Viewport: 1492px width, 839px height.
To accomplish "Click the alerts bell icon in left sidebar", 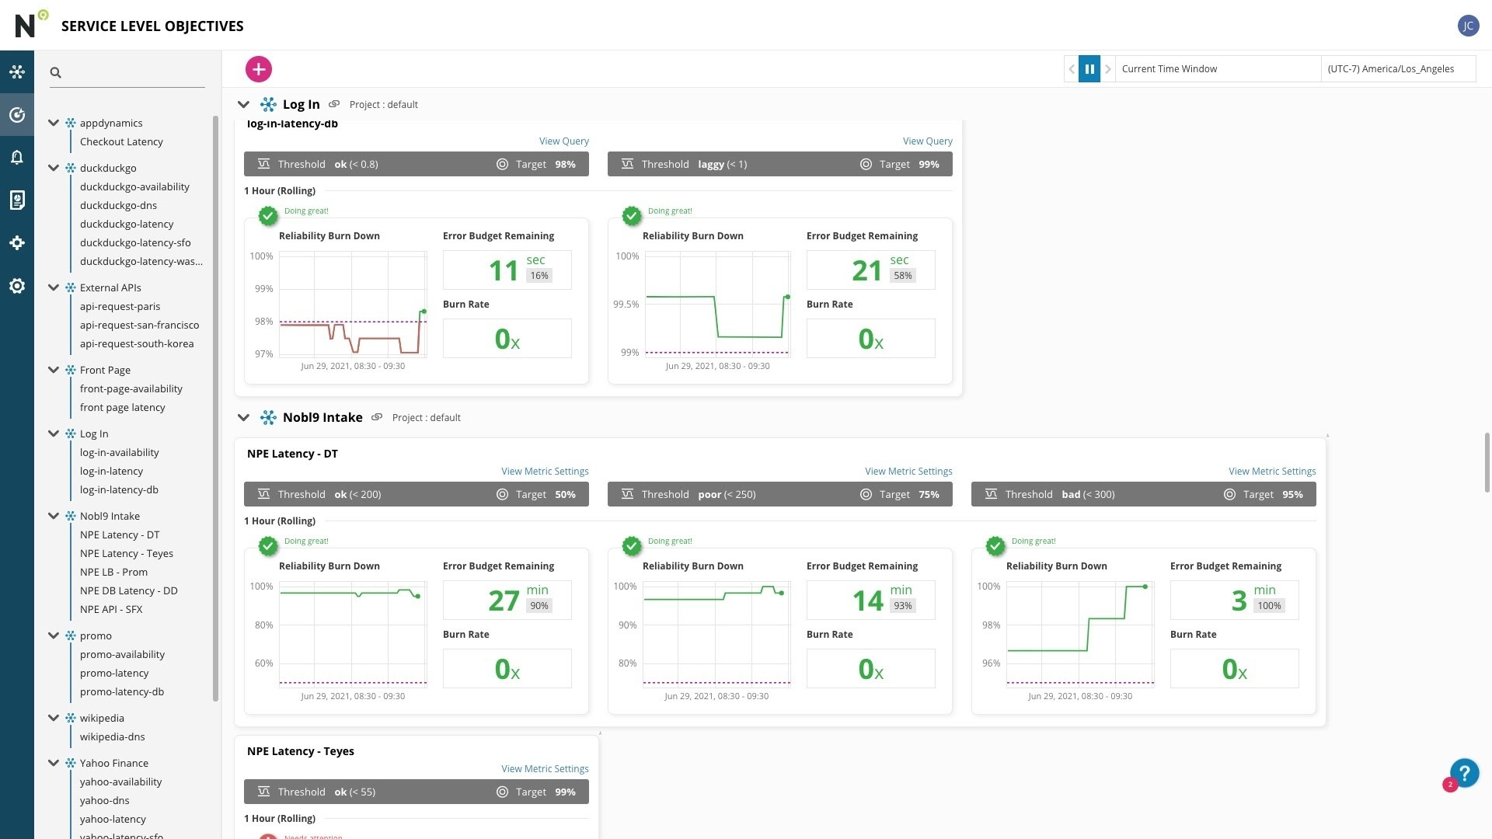I will click(x=16, y=157).
